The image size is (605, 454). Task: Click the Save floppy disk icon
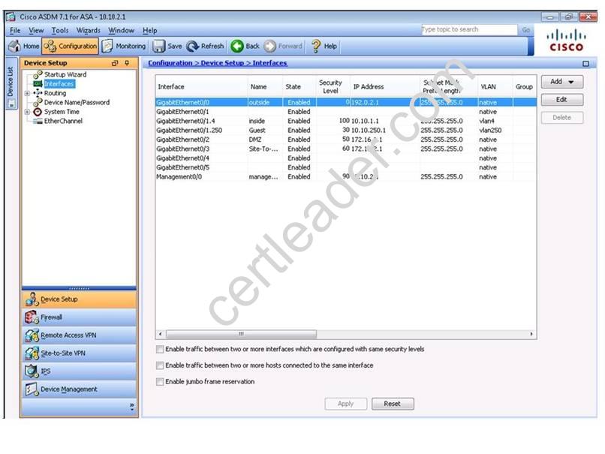pos(158,46)
